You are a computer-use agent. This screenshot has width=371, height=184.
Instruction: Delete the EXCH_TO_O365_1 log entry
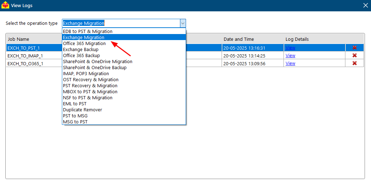click(354, 63)
